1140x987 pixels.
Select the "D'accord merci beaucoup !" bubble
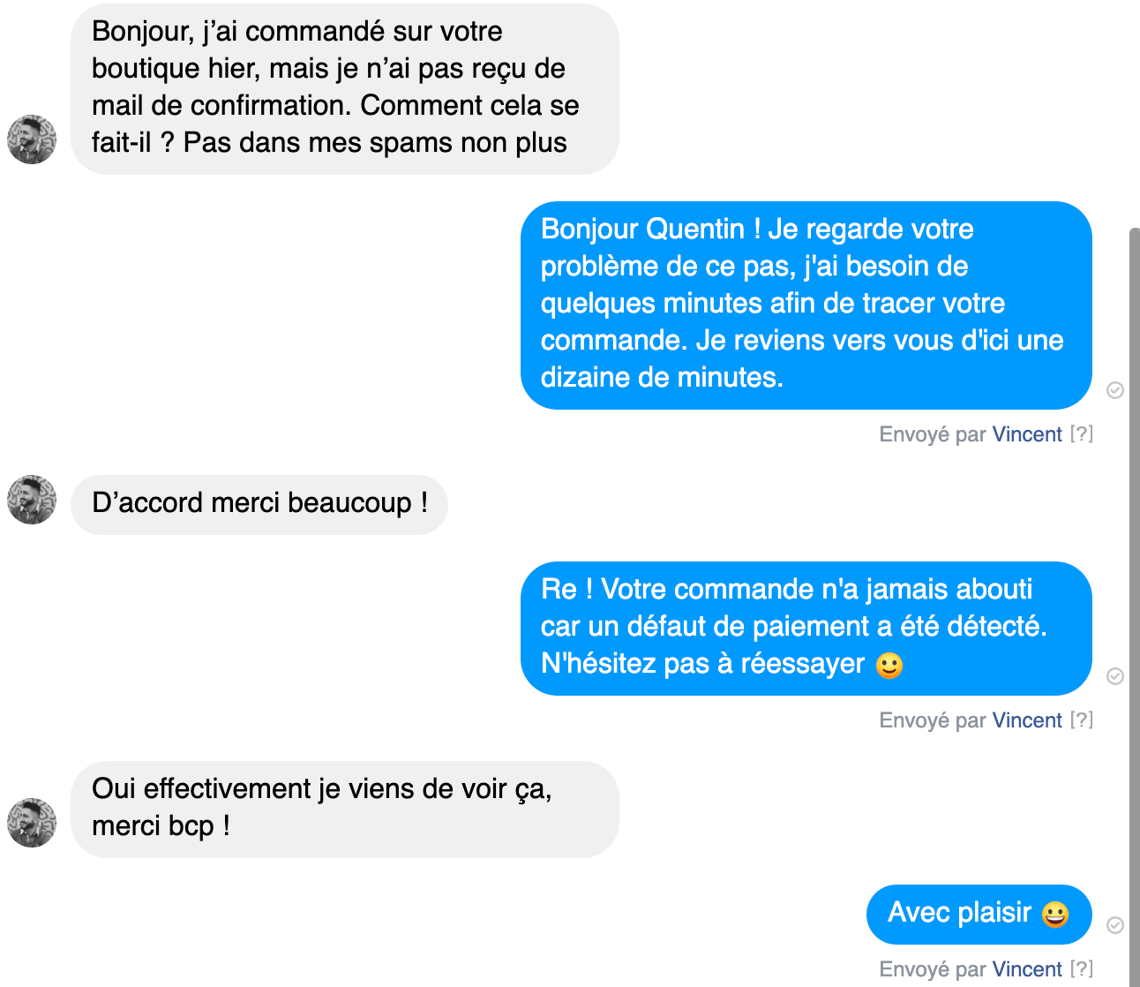coord(259,505)
